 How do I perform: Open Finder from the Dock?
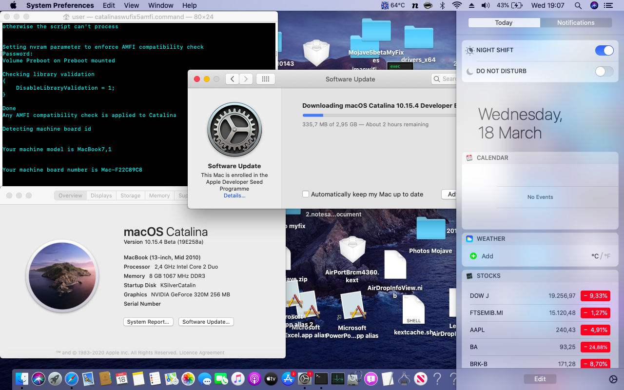pos(22,378)
